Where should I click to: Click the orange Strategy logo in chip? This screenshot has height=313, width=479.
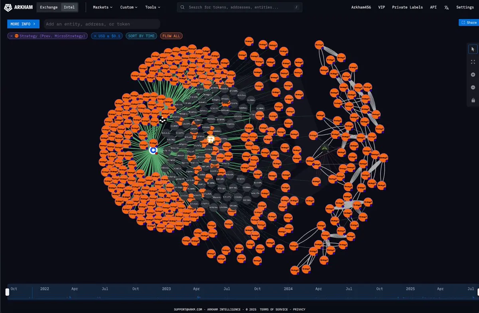(x=17, y=36)
